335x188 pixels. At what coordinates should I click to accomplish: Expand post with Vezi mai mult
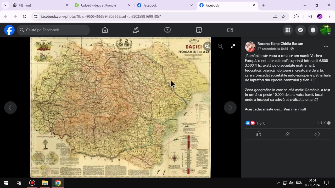[295, 109]
